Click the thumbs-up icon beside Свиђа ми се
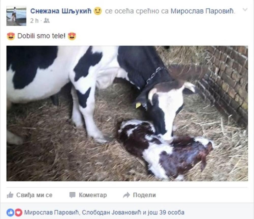 point(10,195)
